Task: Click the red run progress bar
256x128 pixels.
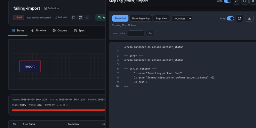Action: (x=59, y=110)
